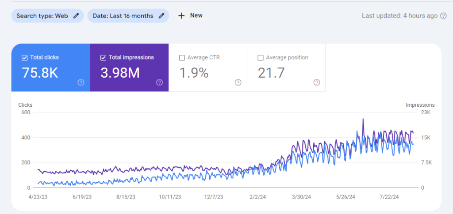453x214 pixels.
Task: Open help icon in Average position card
Action: pyautogui.click(x=317, y=83)
